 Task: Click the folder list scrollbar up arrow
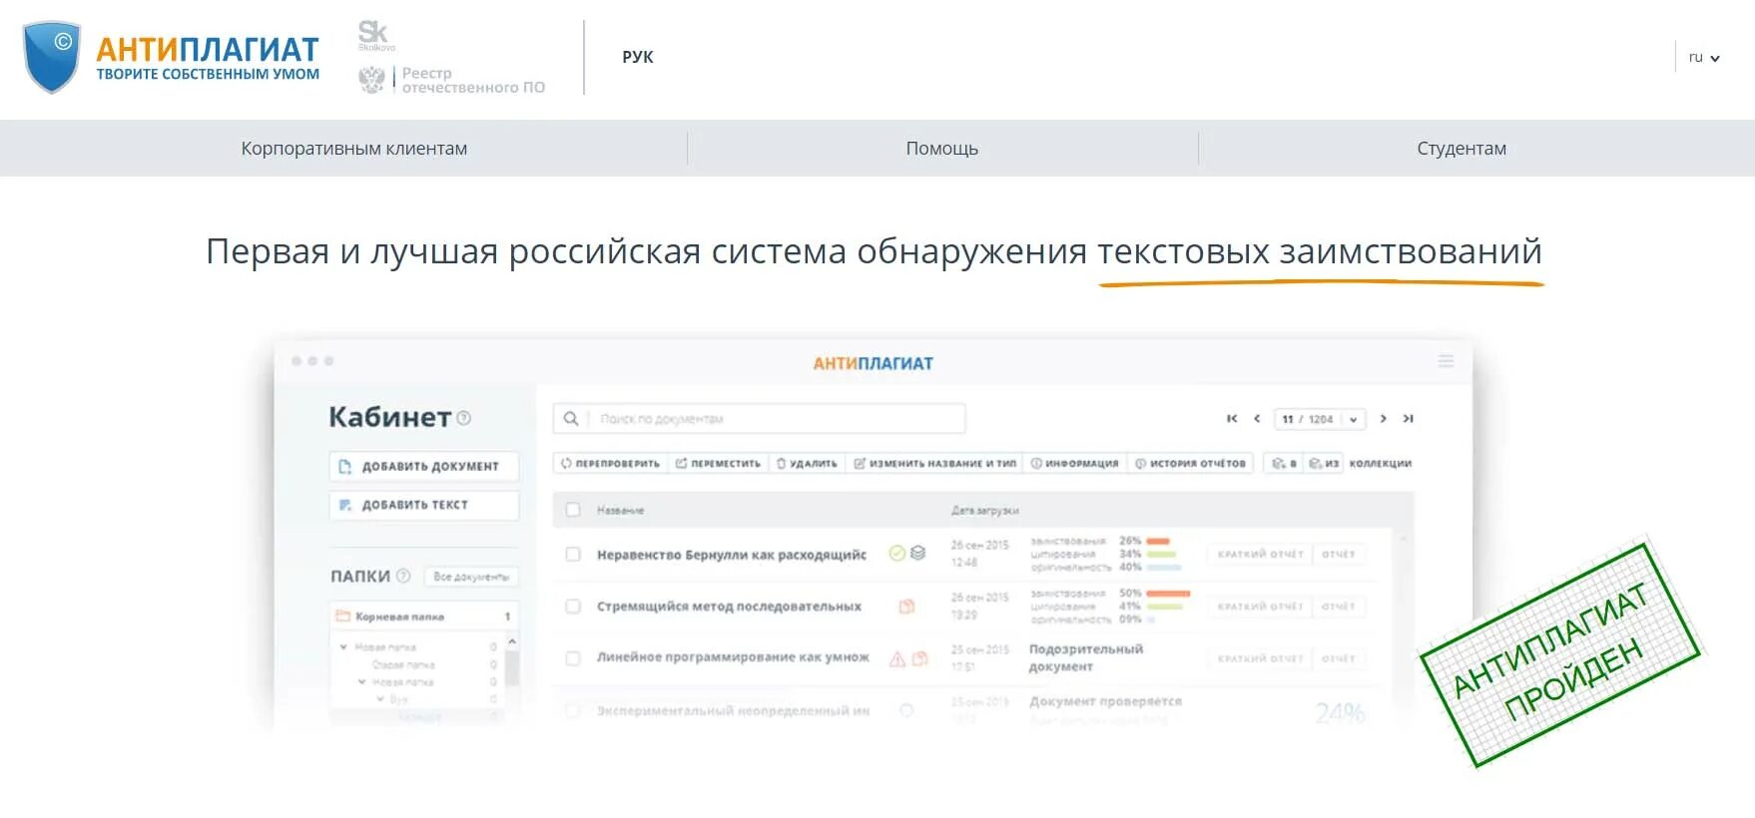pos(511,641)
